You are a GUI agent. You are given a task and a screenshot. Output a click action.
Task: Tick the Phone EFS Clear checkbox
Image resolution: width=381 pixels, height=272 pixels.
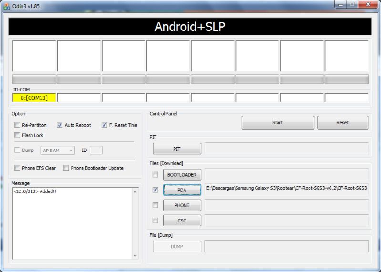coord(18,168)
